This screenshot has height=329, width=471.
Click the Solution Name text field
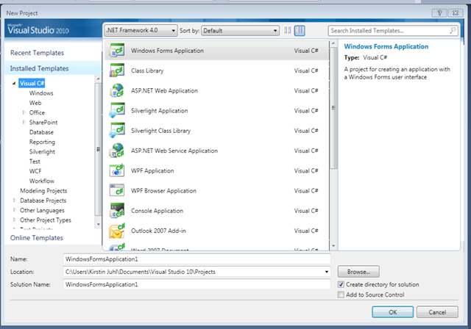196,284
